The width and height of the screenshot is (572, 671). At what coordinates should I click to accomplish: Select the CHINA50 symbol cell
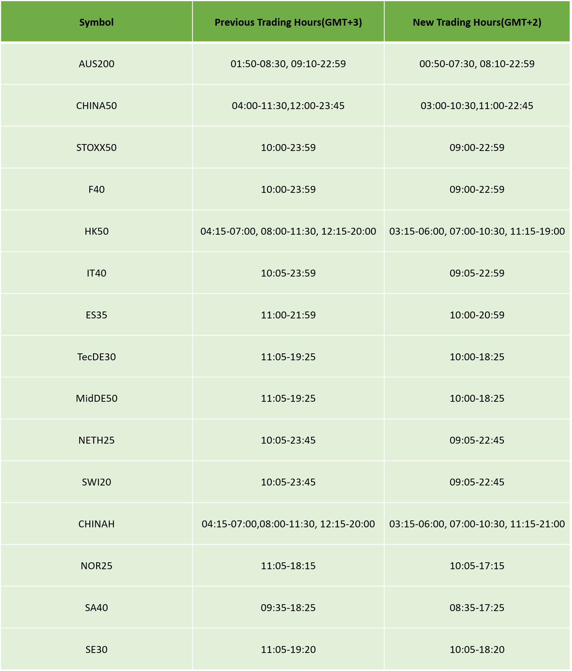coord(96,106)
